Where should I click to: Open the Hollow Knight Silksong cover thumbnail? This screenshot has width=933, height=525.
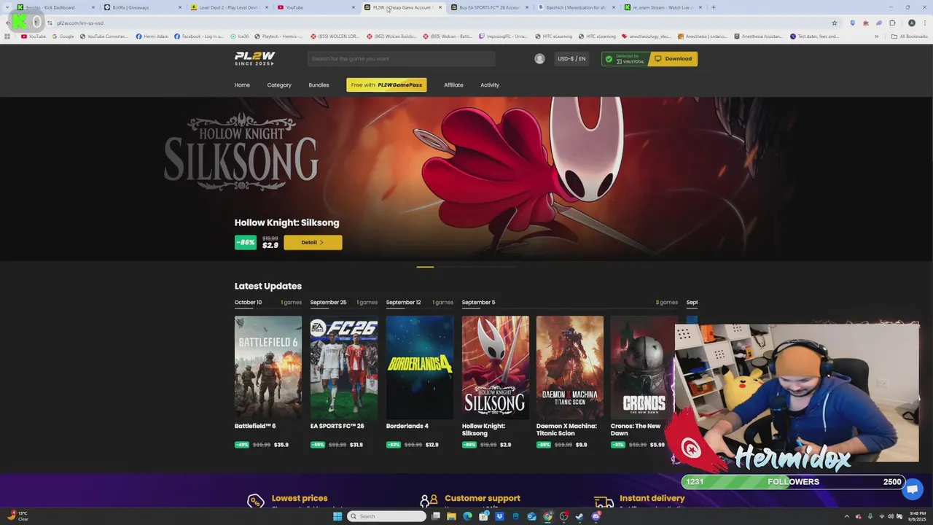click(x=496, y=367)
